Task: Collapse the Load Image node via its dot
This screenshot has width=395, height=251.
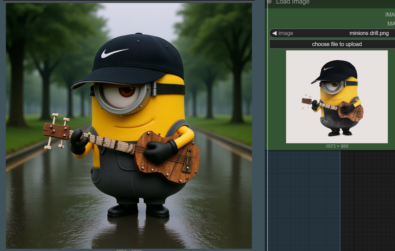Action: [270, 2]
